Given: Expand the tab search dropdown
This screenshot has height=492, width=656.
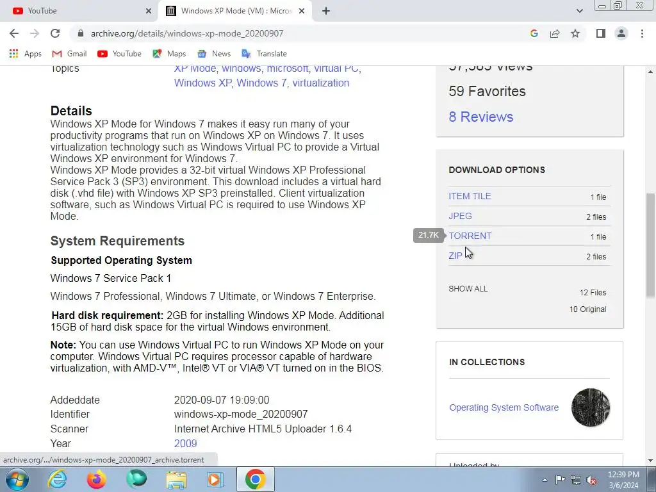Looking at the screenshot, I should click(x=579, y=11).
